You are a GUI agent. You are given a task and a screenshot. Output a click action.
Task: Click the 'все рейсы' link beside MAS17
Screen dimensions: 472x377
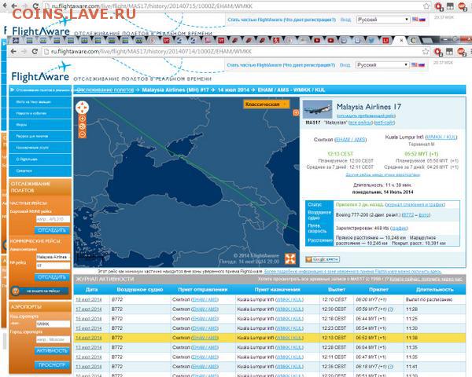360,123
